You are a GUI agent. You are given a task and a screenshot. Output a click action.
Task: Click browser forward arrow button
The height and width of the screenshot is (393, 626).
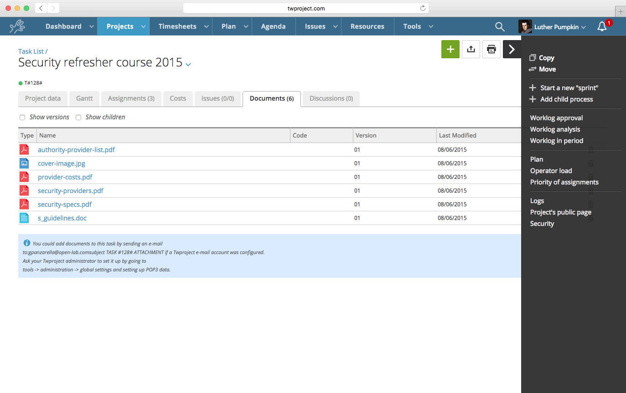(53, 8)
